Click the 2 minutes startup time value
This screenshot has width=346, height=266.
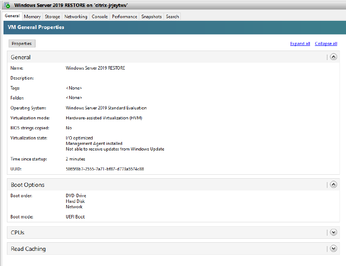(75, 159)
